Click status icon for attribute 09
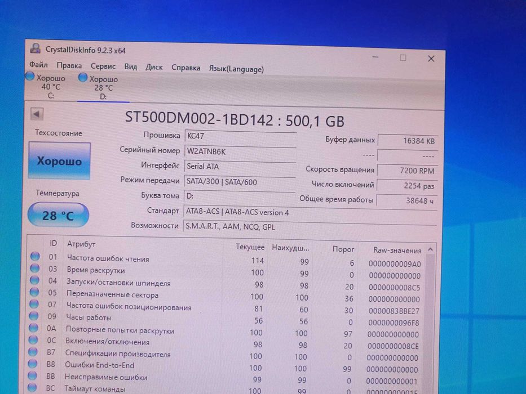Viewport: 526px width, 394px height. (x=34, y=316)
